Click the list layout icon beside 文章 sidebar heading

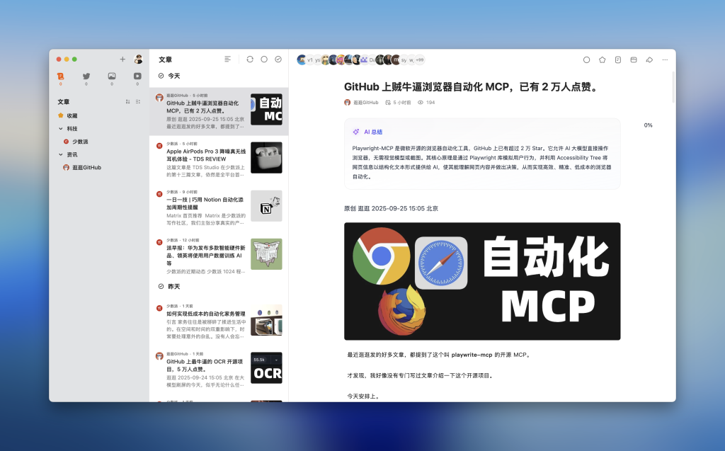(138, 101)
